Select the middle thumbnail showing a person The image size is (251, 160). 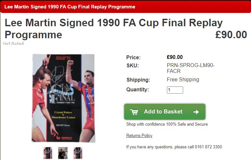63,153
